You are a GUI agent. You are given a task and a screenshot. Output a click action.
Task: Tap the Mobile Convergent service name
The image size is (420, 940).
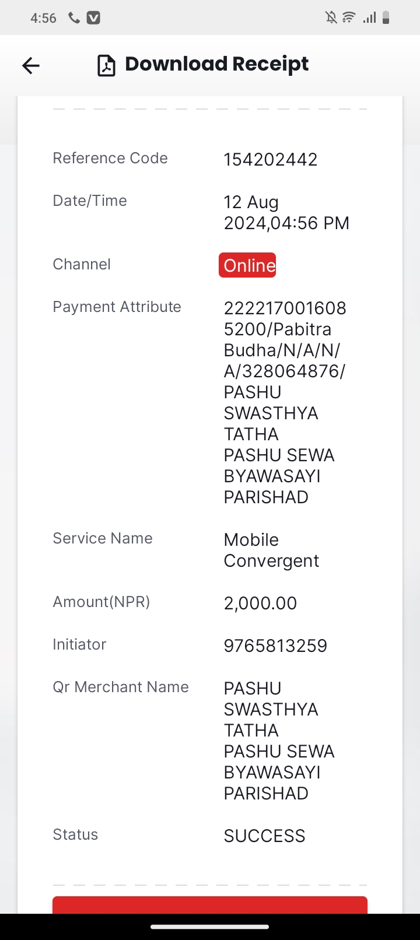point(271,550)
